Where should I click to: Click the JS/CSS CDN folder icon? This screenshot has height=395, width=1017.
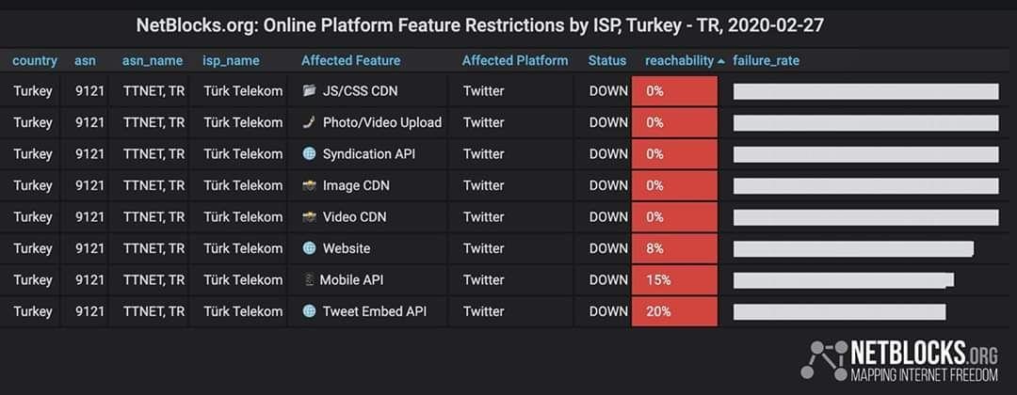click(310, 90)
